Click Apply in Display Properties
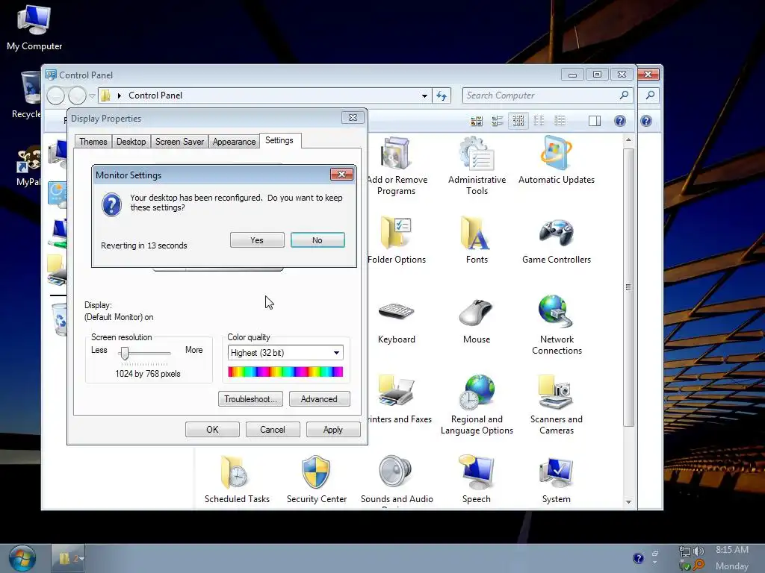 coord(333,430)
